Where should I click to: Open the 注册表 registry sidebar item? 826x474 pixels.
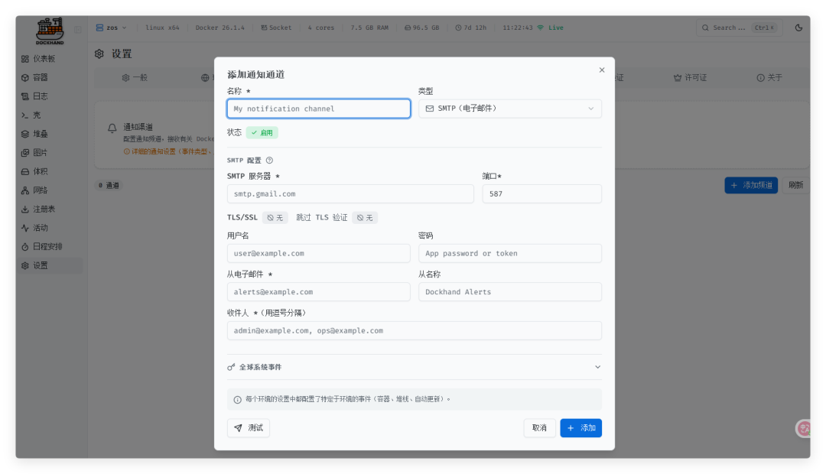pyautogui.click(x=50, y=209)
